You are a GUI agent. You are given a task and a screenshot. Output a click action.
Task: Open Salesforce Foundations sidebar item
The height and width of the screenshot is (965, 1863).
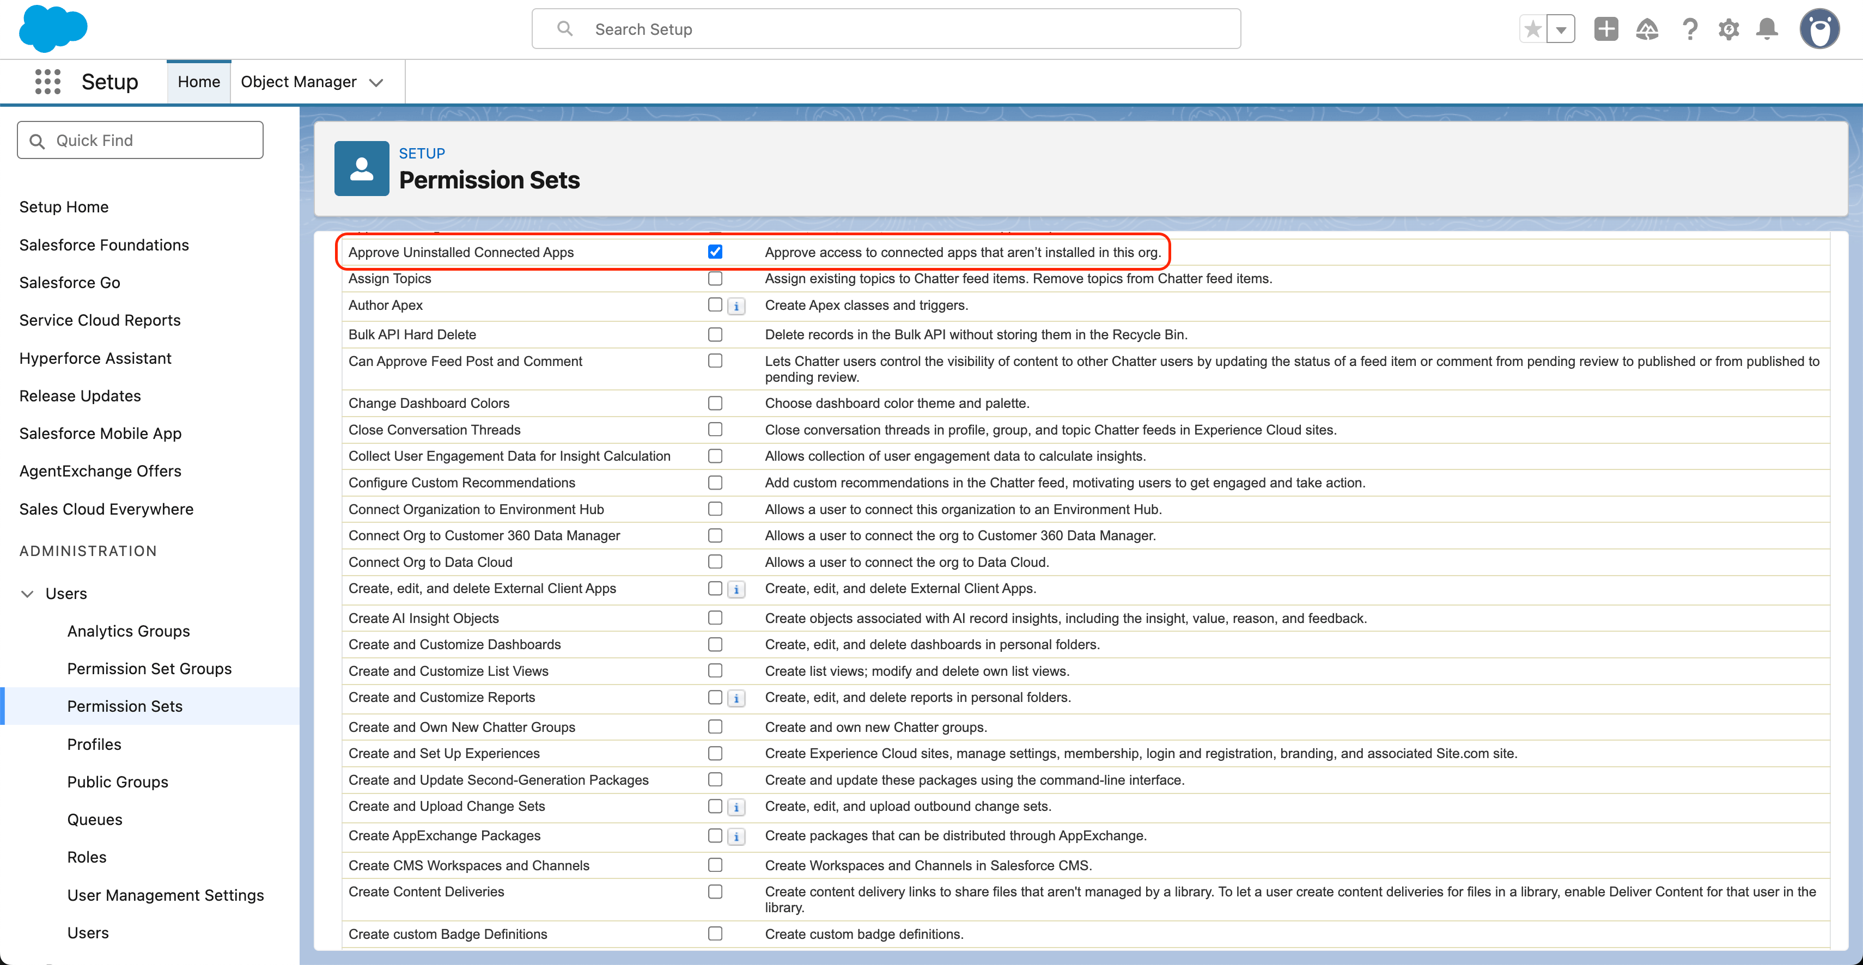(x=104, y=245)
